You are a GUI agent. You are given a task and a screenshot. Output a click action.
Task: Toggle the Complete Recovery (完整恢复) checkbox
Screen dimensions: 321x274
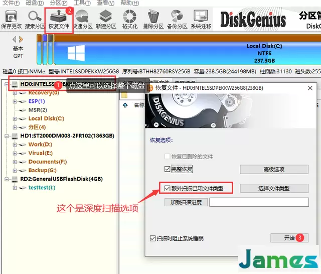pos(167,169)
